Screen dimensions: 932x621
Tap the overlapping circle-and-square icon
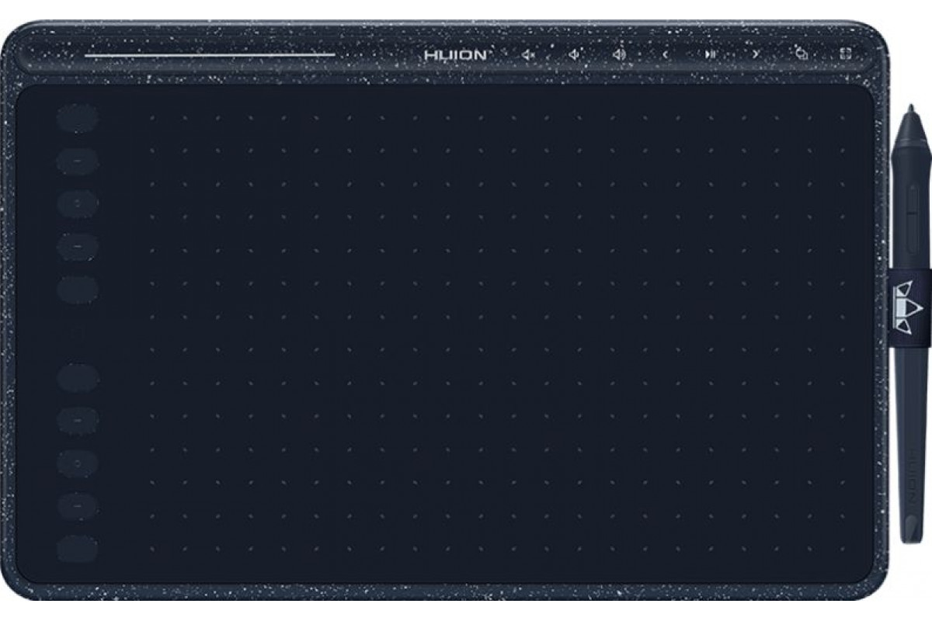[802, 54]
